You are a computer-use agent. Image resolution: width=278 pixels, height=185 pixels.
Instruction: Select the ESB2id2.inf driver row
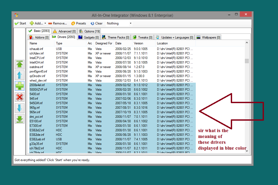(112, 130)
